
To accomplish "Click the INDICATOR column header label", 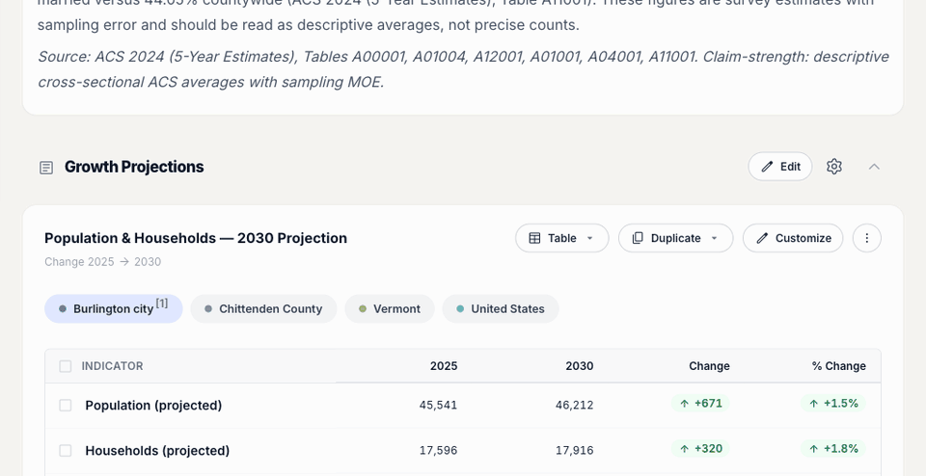I will point(112,366).
